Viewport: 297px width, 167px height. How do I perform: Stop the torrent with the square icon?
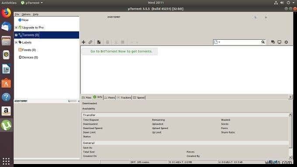coord(123,42)
